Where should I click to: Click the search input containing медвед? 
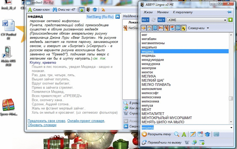pyautogui.click(x=185, y=128)
